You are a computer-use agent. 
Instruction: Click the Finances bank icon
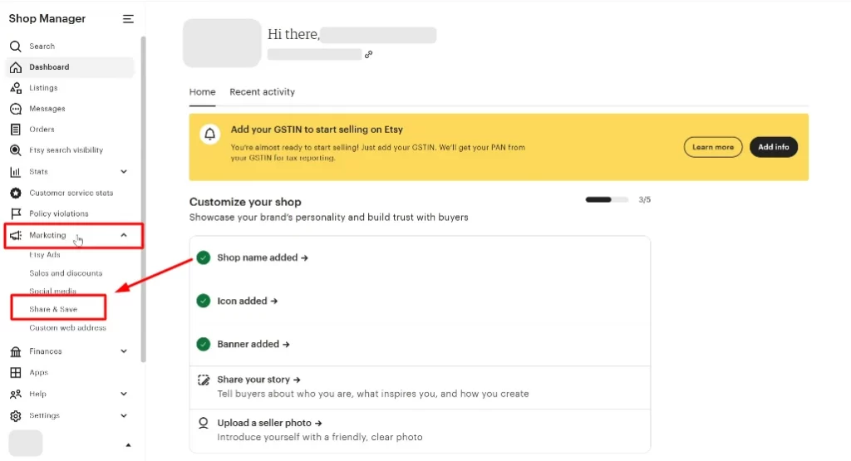point(16,352)
